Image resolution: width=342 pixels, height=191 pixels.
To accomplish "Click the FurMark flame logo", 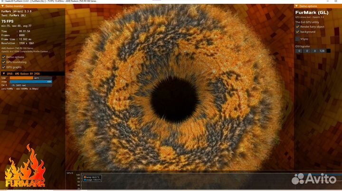I will [25, 168].
